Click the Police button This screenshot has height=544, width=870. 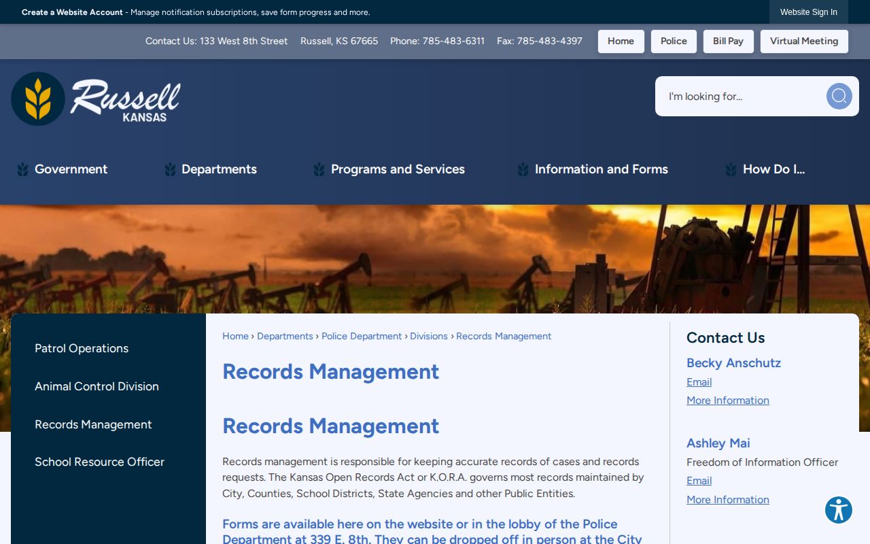click(x=674, y=41)
